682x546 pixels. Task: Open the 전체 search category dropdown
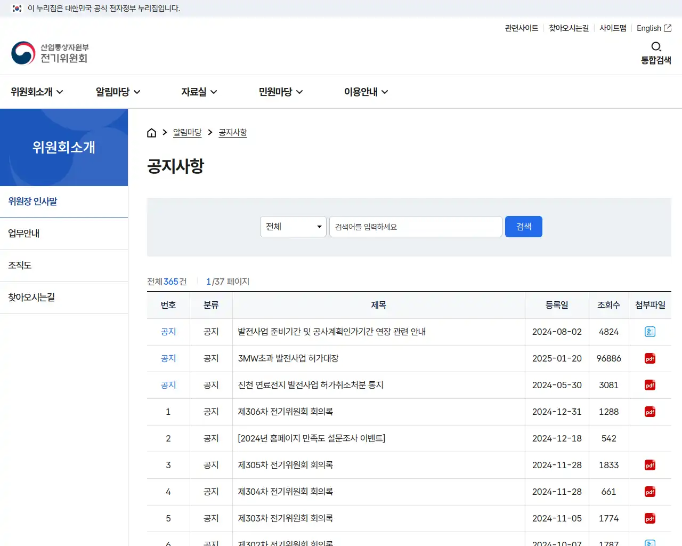[x=293, y=227]
